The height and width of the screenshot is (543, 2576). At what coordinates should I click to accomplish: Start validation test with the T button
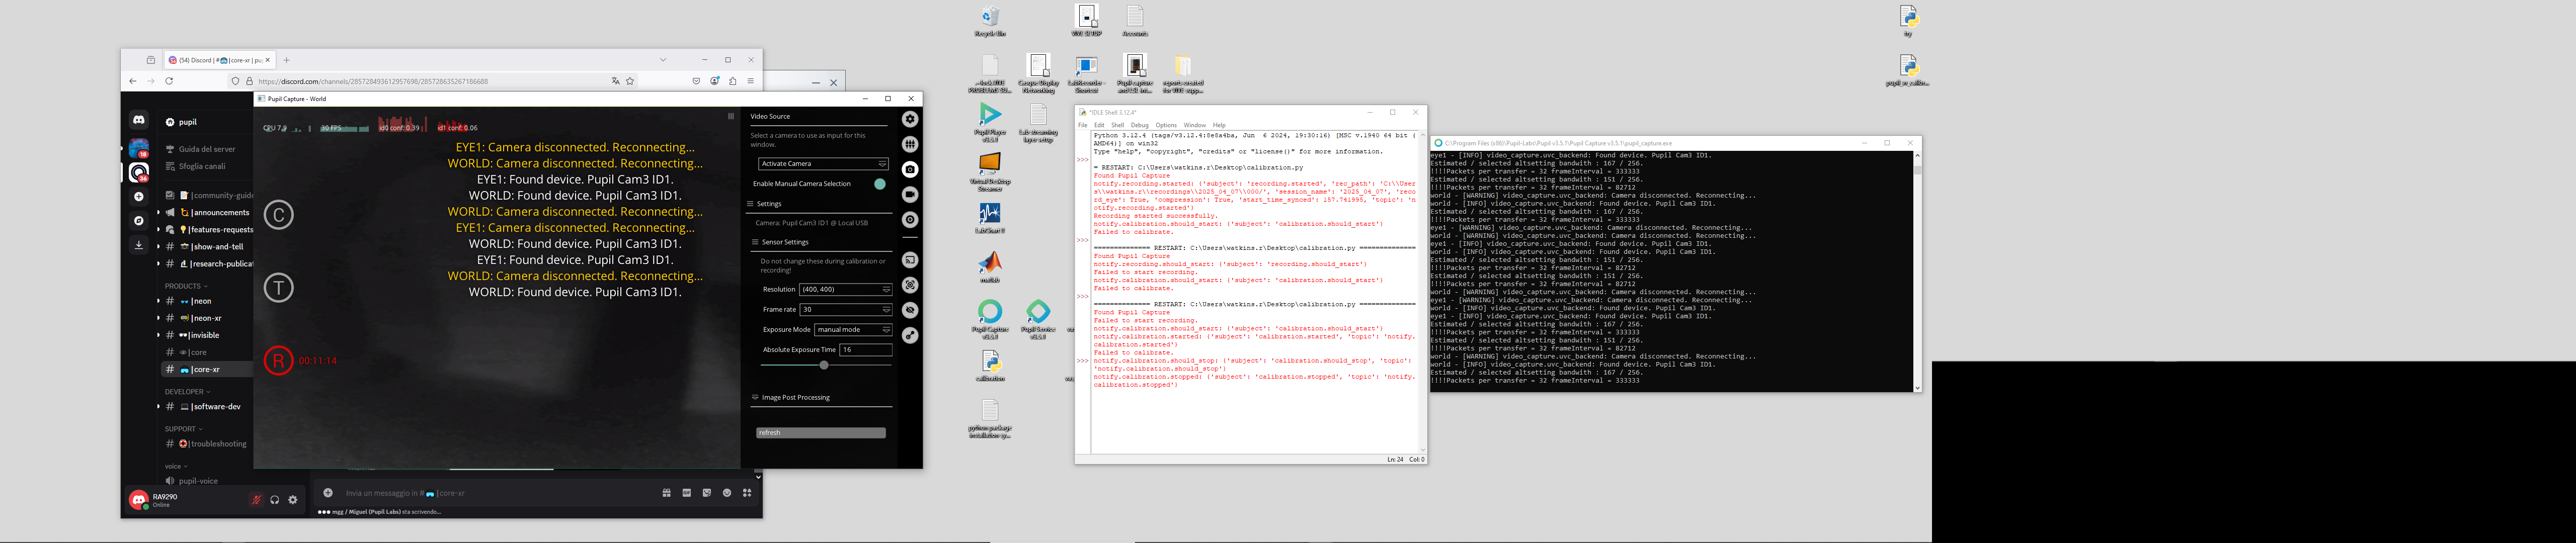(x=278, y=288)
